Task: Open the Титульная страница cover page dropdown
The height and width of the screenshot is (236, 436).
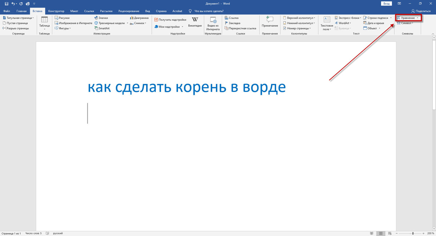Action: tap(18, 18)
